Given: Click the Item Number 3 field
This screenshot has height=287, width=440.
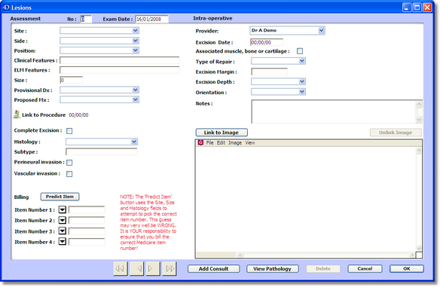Looking at the screenshot, I should click(x=87, y=231).
